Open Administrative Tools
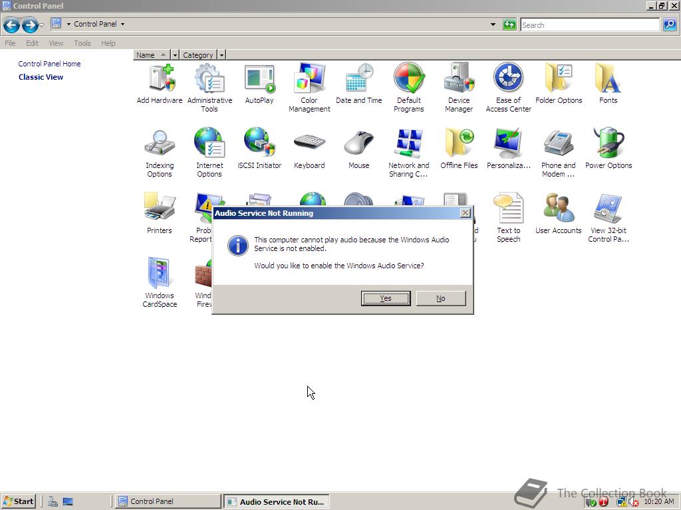This screenshot has height=510, width=681. tap(209, 88)
